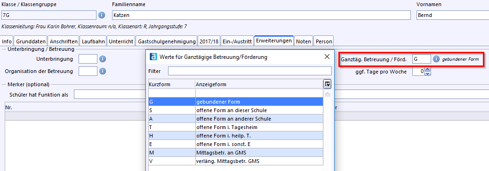Go to the Laufbahn tab
489x171 pixels.
pos(93,41)
